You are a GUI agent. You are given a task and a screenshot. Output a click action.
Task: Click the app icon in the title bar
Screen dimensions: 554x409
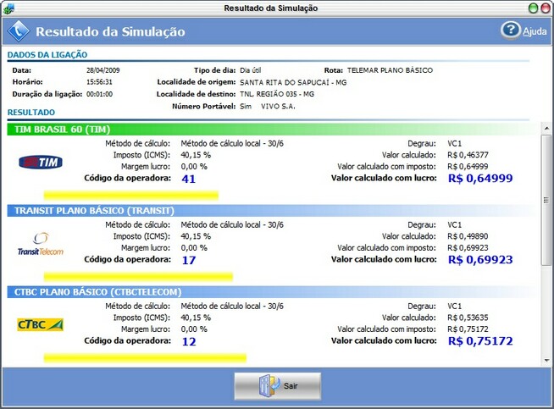8,8
